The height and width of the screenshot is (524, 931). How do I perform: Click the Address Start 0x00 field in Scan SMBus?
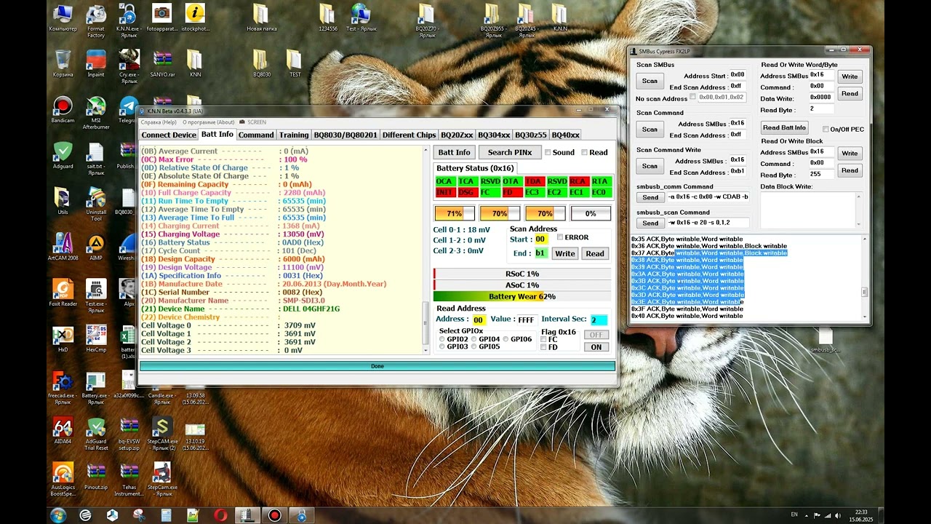point(738,75)
